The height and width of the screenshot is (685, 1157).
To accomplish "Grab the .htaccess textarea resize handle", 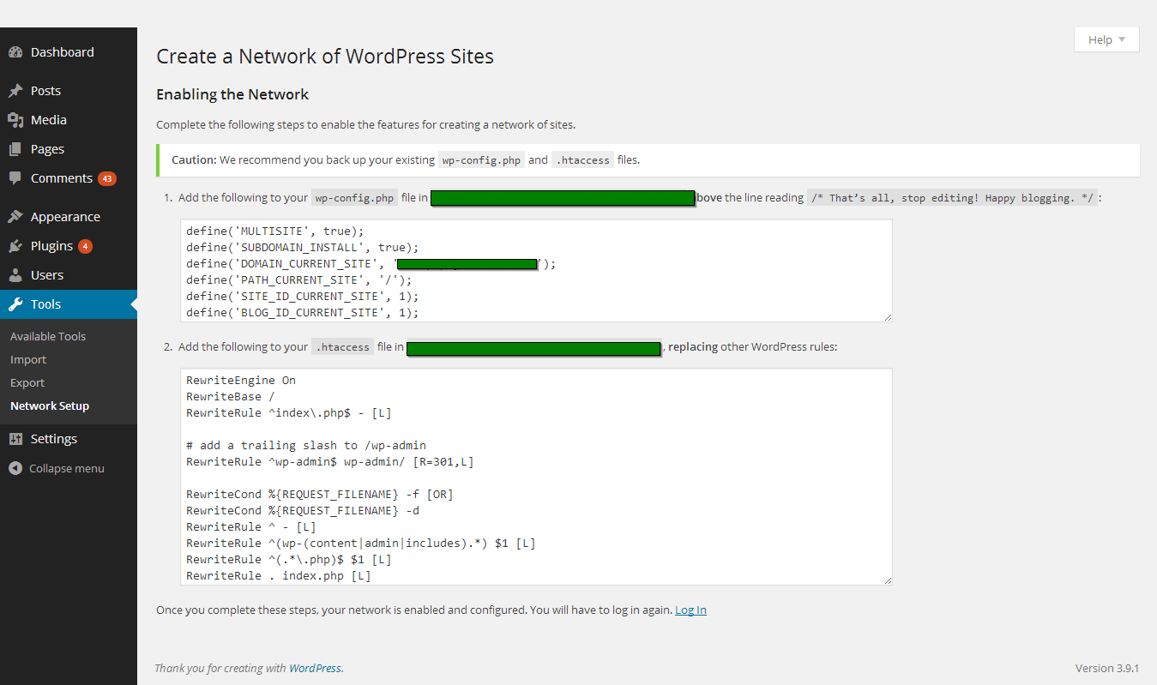I will pos(888,580).
